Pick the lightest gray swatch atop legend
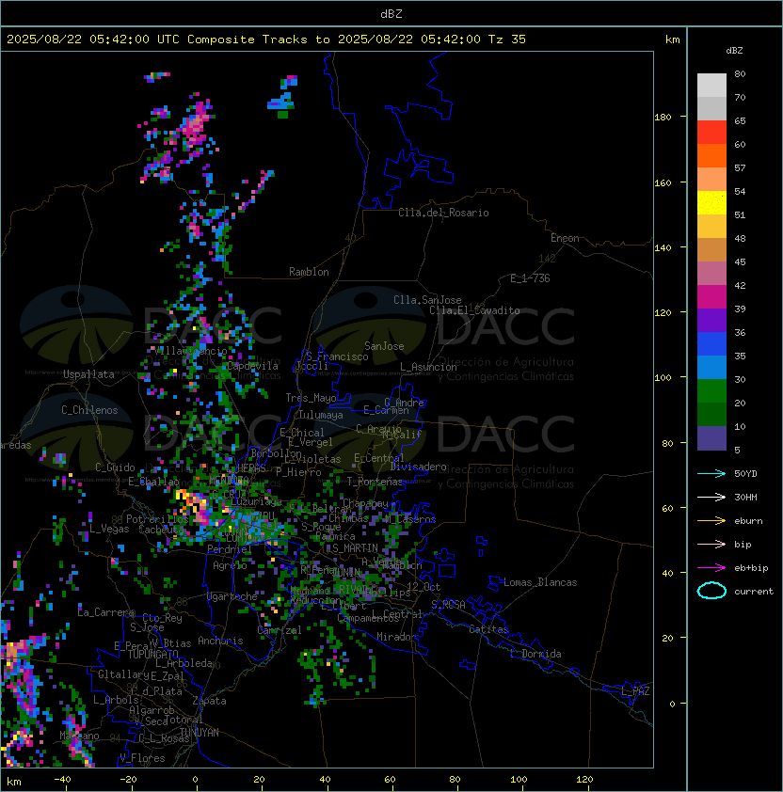 point(711,86)
